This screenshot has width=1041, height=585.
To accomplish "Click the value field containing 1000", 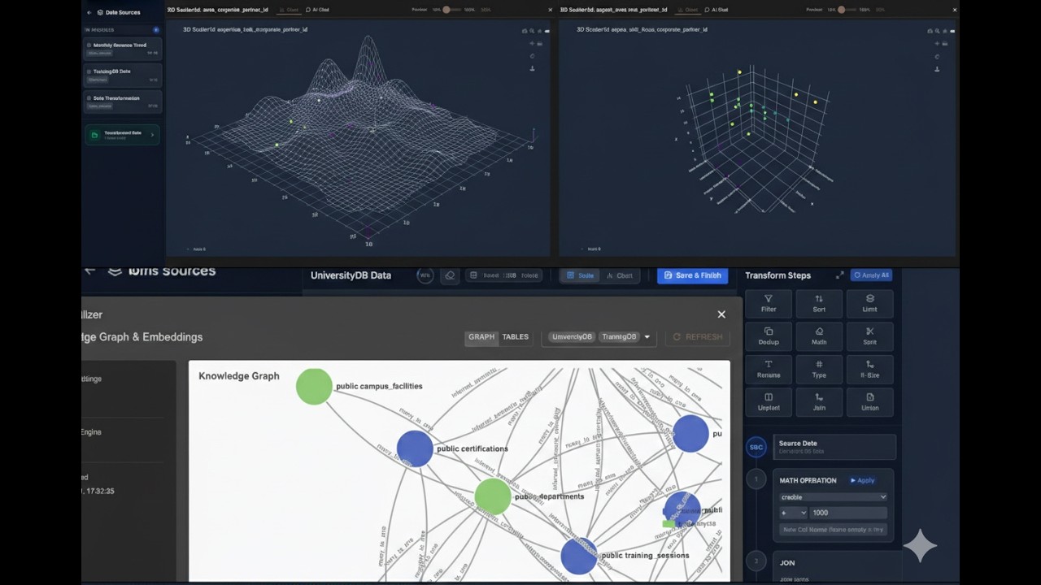I will (x=849, y=513).
